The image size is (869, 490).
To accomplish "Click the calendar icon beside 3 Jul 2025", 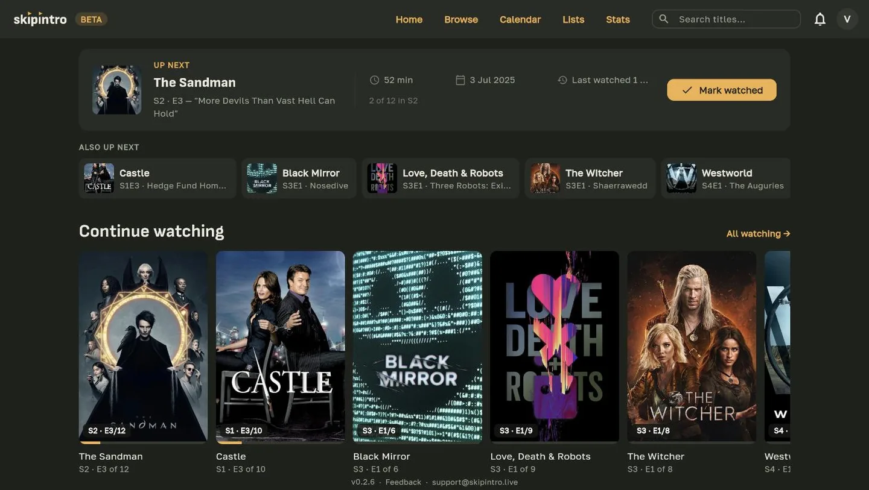I will click(460, 80).
